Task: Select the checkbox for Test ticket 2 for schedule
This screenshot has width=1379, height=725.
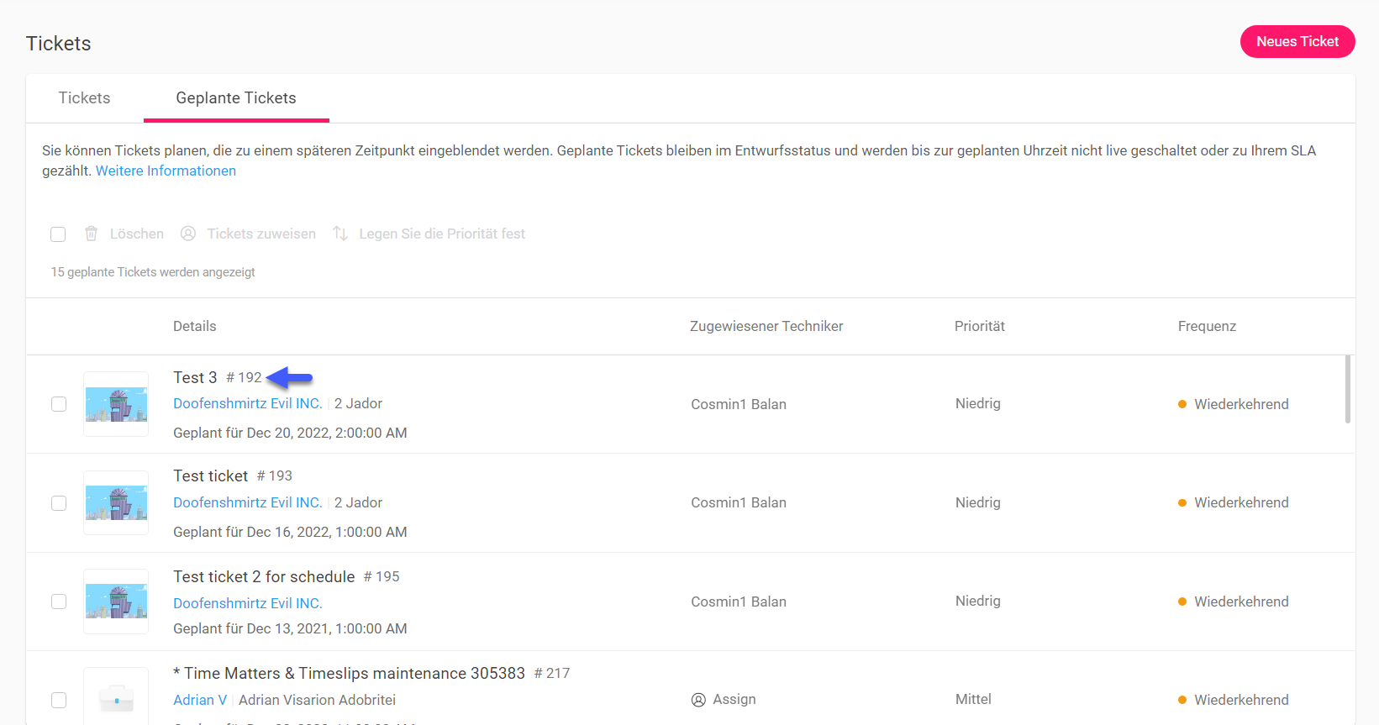Action: coord(59,602)
